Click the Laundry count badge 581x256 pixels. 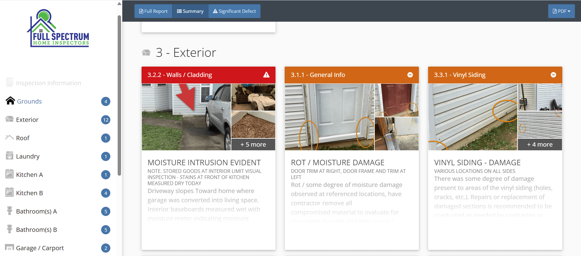click(106, 156)
